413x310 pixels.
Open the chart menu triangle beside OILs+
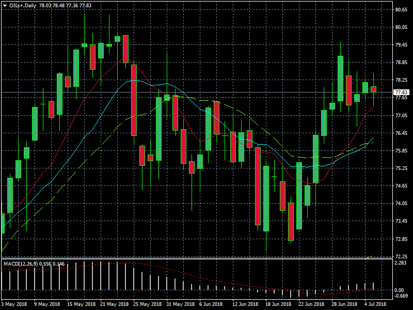click(5, 5)
